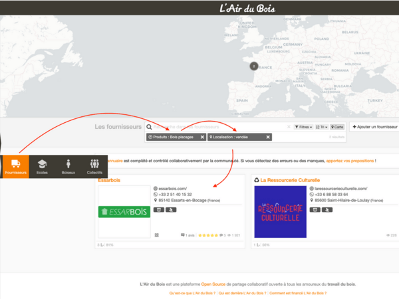Expand the Filtres dropdown

pyautogui.click(x=303, y=126)
